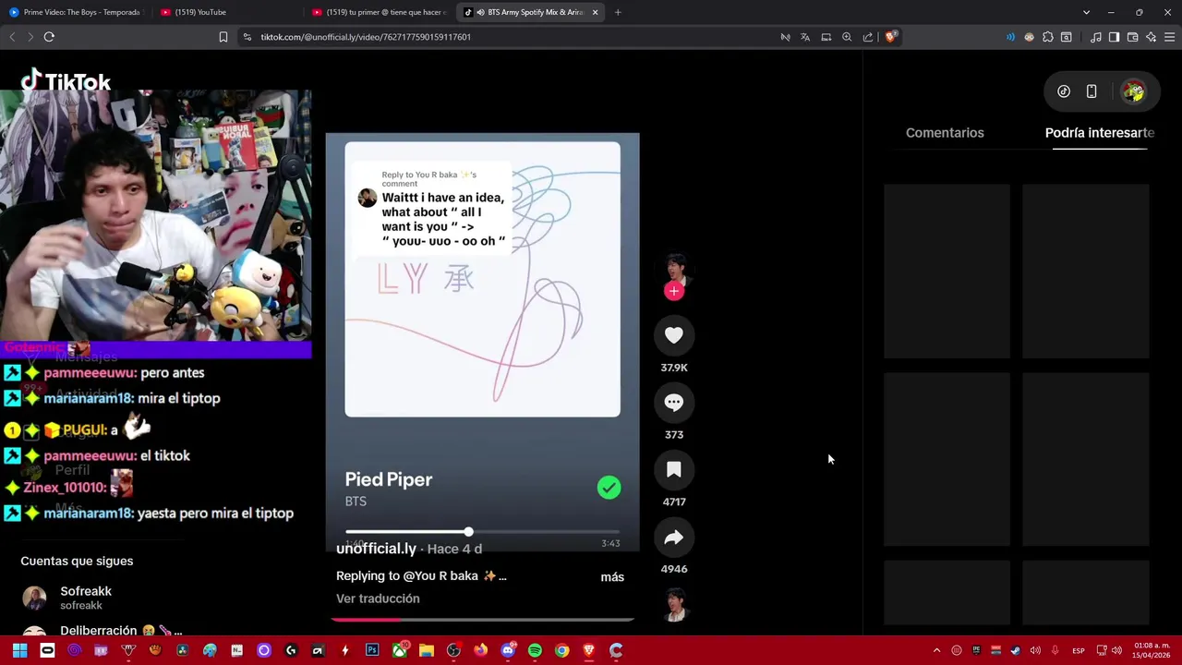Seek using the video progress bar knob
This screenshot has height=665, width=1182.
468,532
